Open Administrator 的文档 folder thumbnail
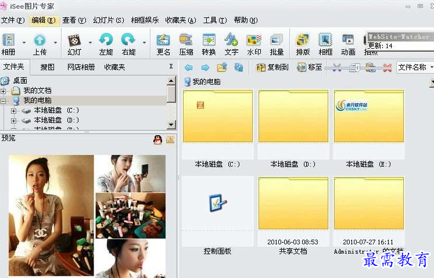Screen dimensions: 434x278 tap(369, 203)
